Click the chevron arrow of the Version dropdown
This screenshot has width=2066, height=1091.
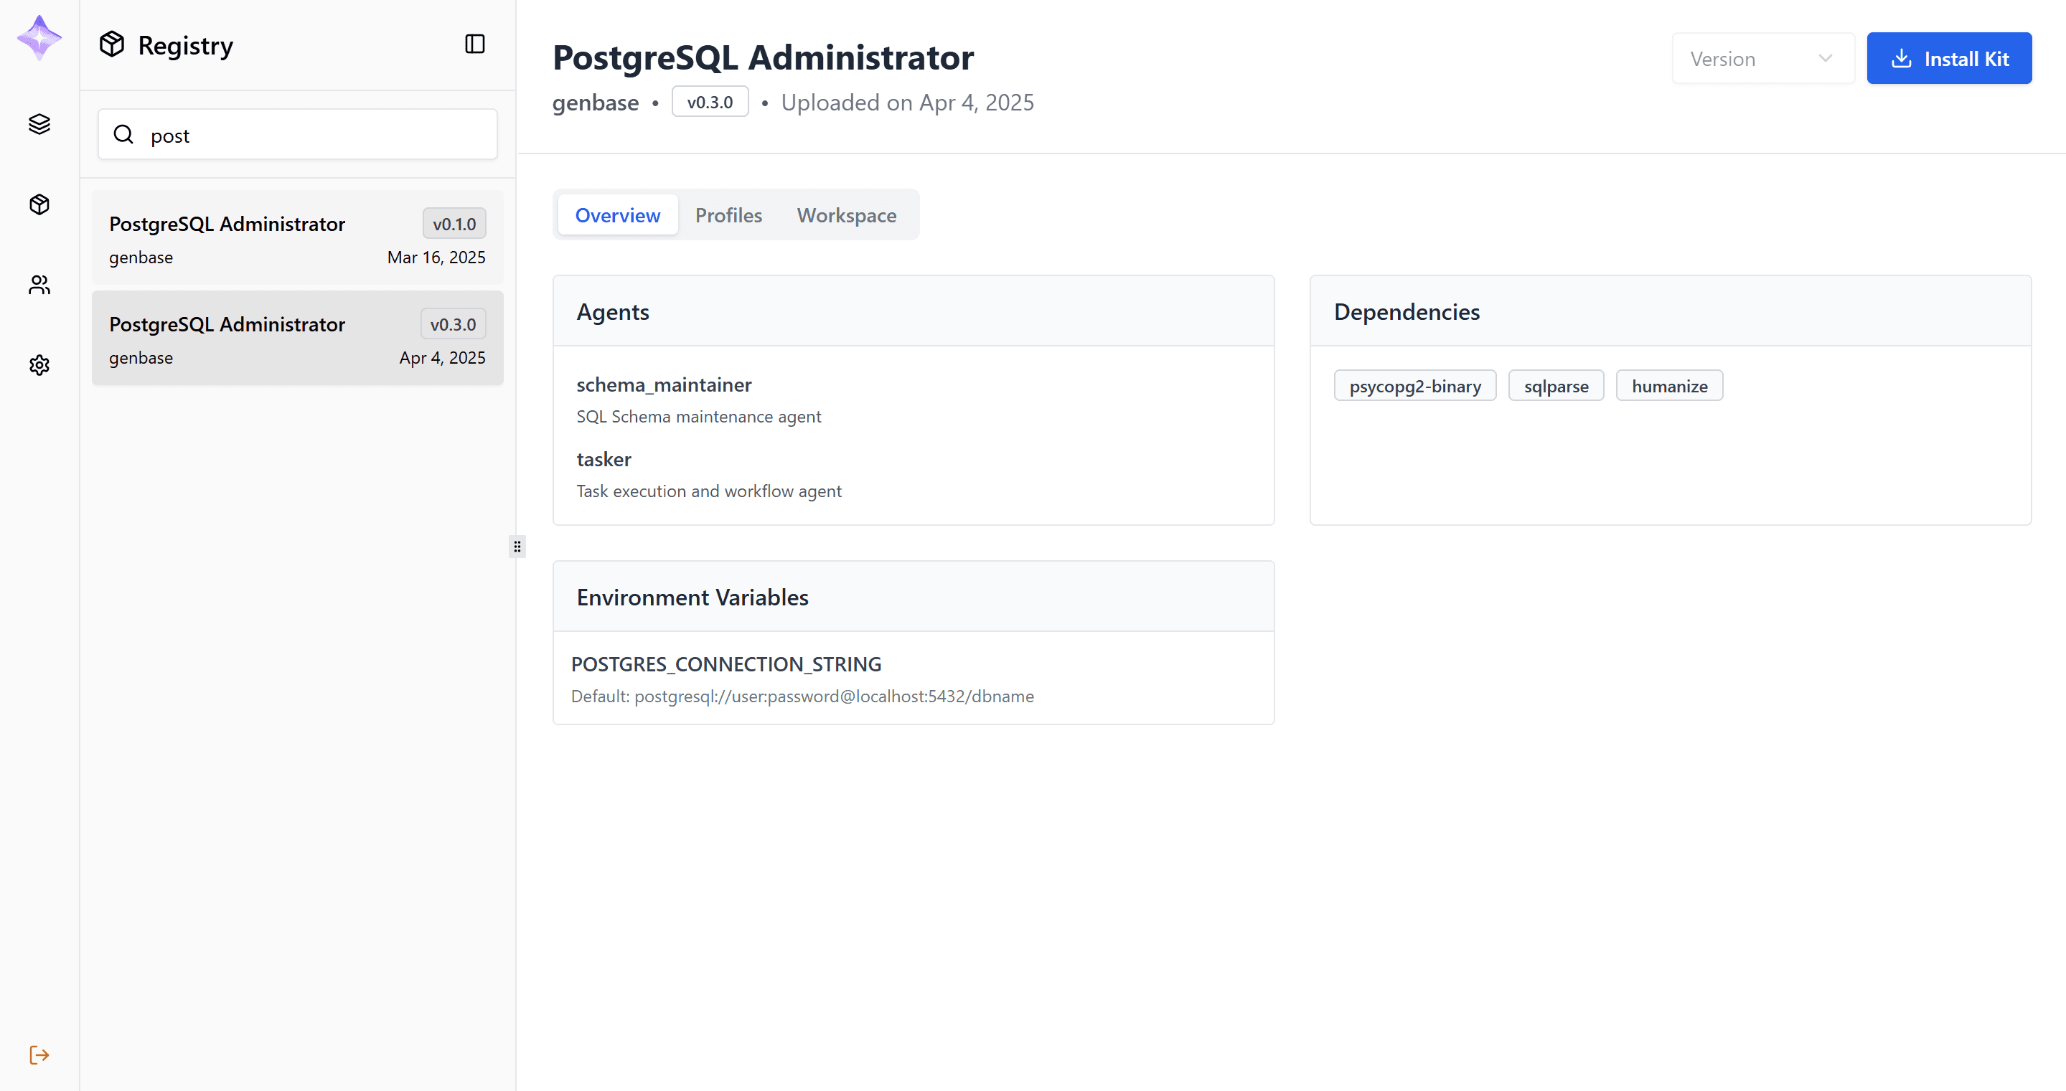coord(1826,59)
